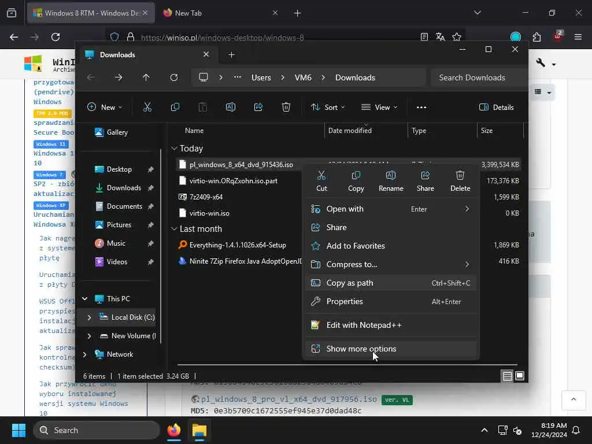The width and height of the screenshot is (592, 444).
Task: Click the toolbar Paste clipboard icon
Action: click(x=203, y=107)
